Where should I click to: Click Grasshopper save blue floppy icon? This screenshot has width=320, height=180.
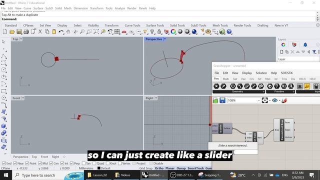tap(222, 100)
